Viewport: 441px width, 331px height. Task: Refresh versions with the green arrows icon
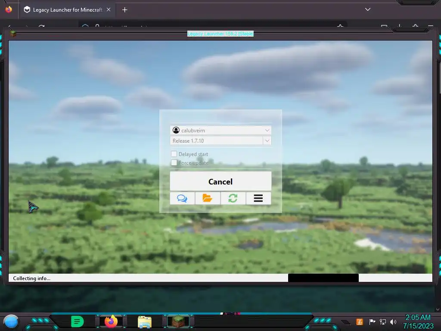(233, 198)
